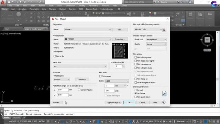The image size is (220, 124).
Task: Click the Autodesk App Store cart icon
Action: [178, 2]
